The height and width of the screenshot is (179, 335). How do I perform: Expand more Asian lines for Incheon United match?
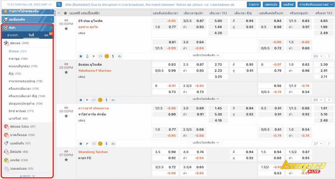point(206,99)
